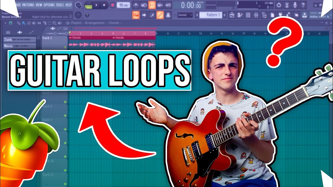Viewport: 333px width, 187px height.
Task: Open the Browser view icon
Action: pos(264,15)
